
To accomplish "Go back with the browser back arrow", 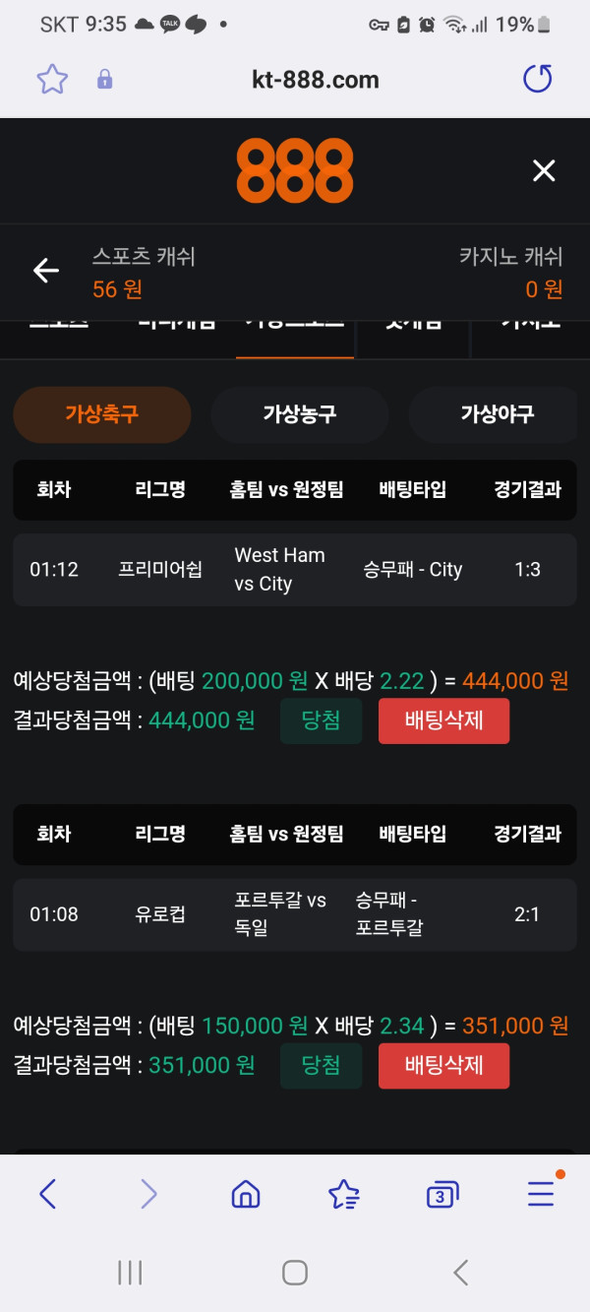I will tap(47, 1194).
